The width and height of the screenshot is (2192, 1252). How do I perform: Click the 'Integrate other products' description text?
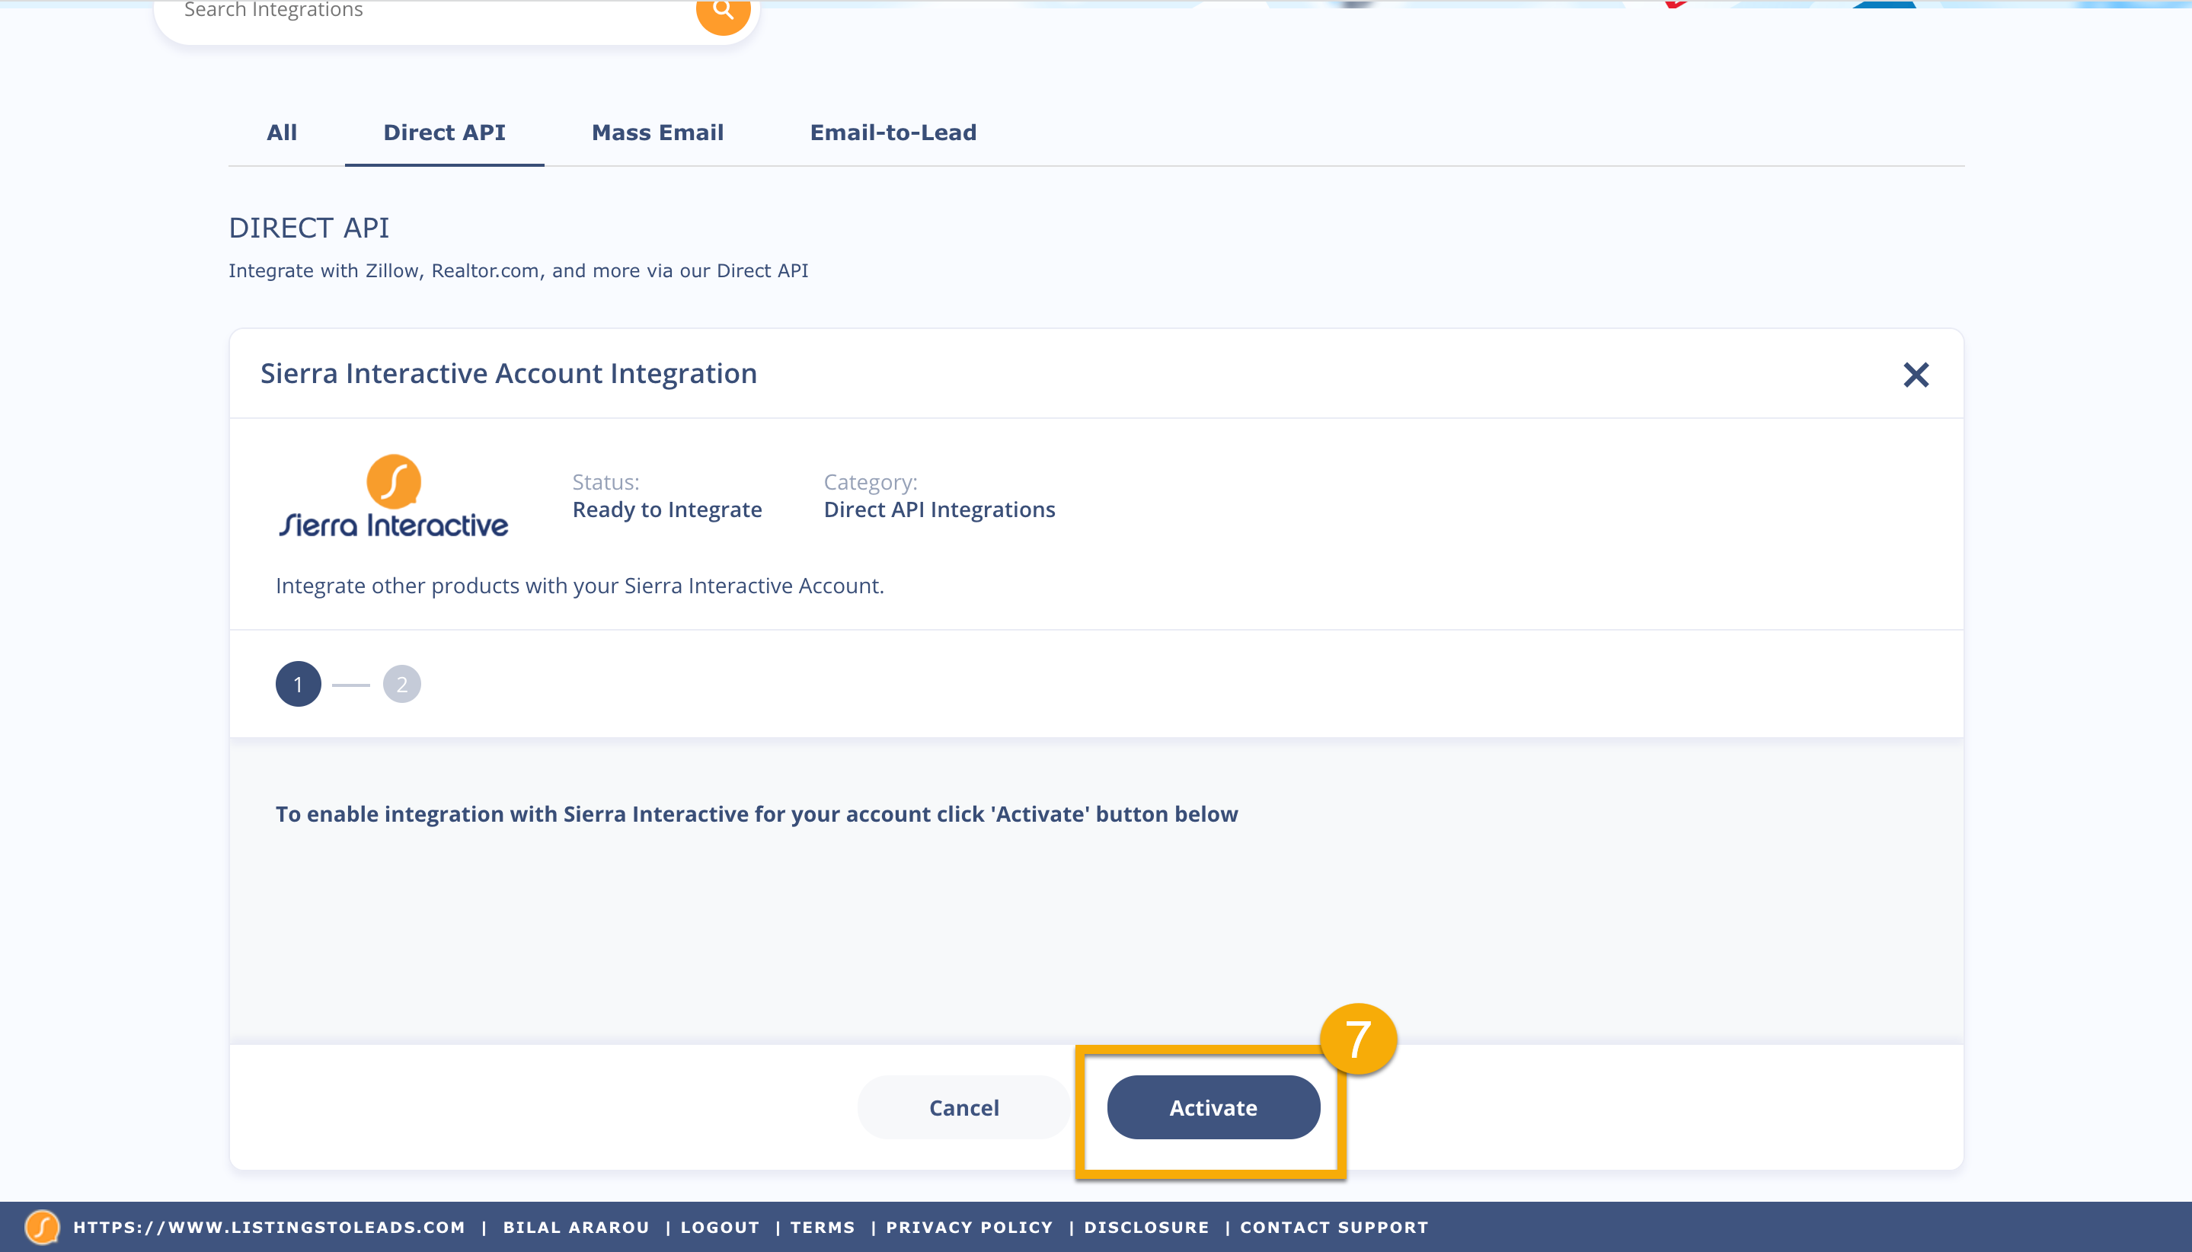click(580, 586)
